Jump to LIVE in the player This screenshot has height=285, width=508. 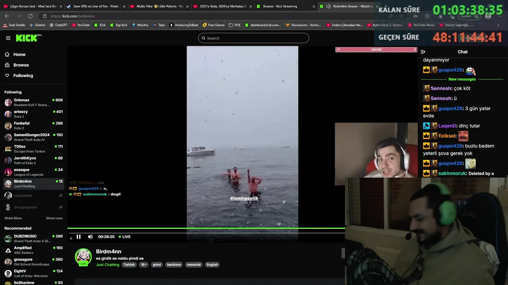(x=125, y=237)
